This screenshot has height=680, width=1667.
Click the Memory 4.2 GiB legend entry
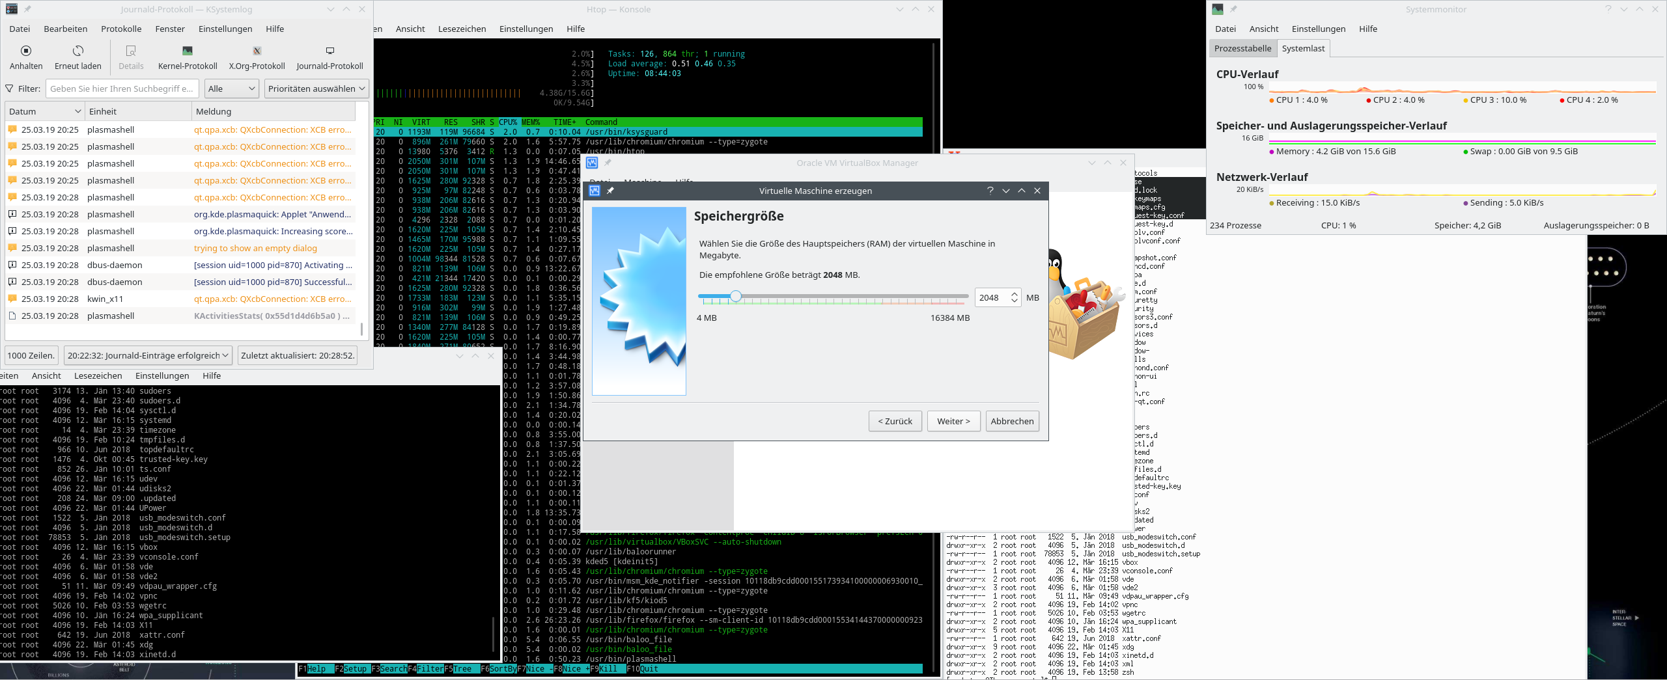point(1332,151)
